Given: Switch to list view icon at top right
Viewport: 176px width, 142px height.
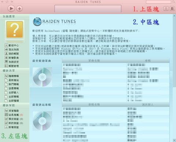Looking at the screenshot, I should [166, 8].
